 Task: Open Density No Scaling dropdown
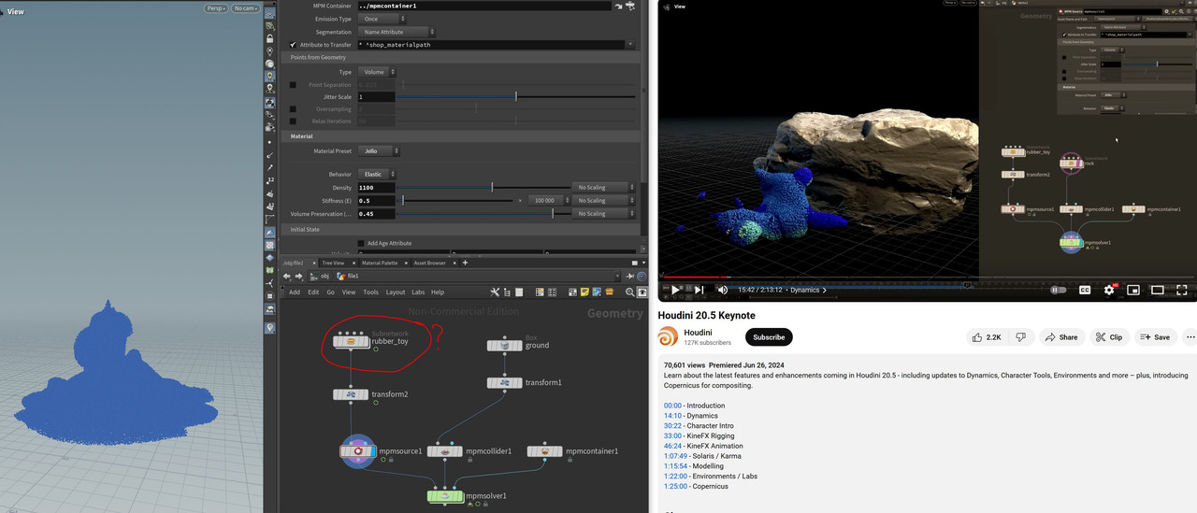604,187
